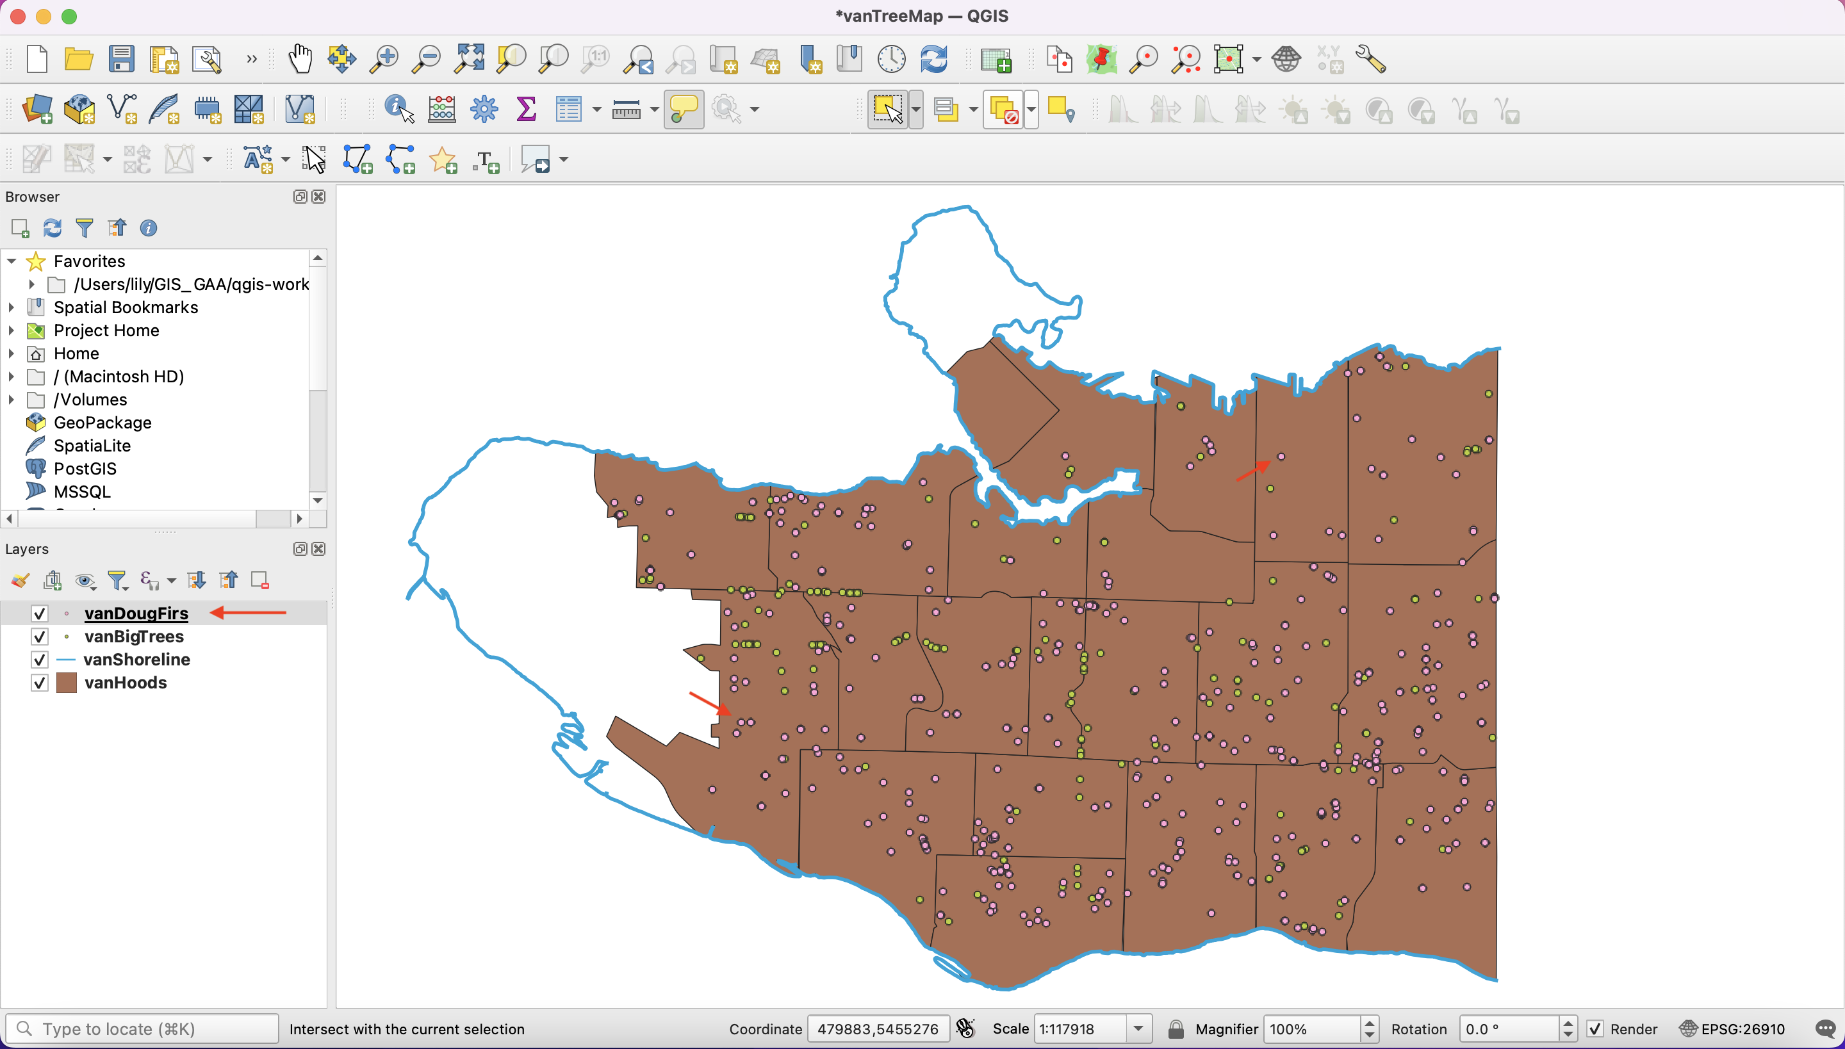The image size is (1845, 1049).
Task: Click the vanHoods brown color swatch
Action: 67,682
